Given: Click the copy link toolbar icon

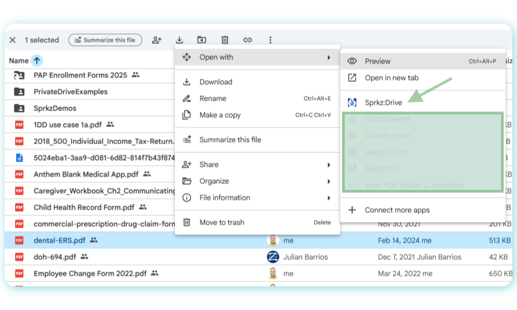Looking at the screenshot, I should pos(248,40).
